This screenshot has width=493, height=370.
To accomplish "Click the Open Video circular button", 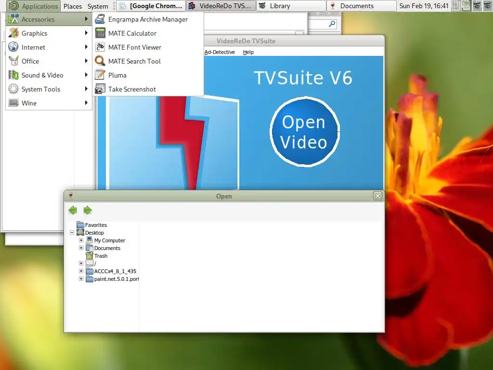I will [x=304, y=132].
